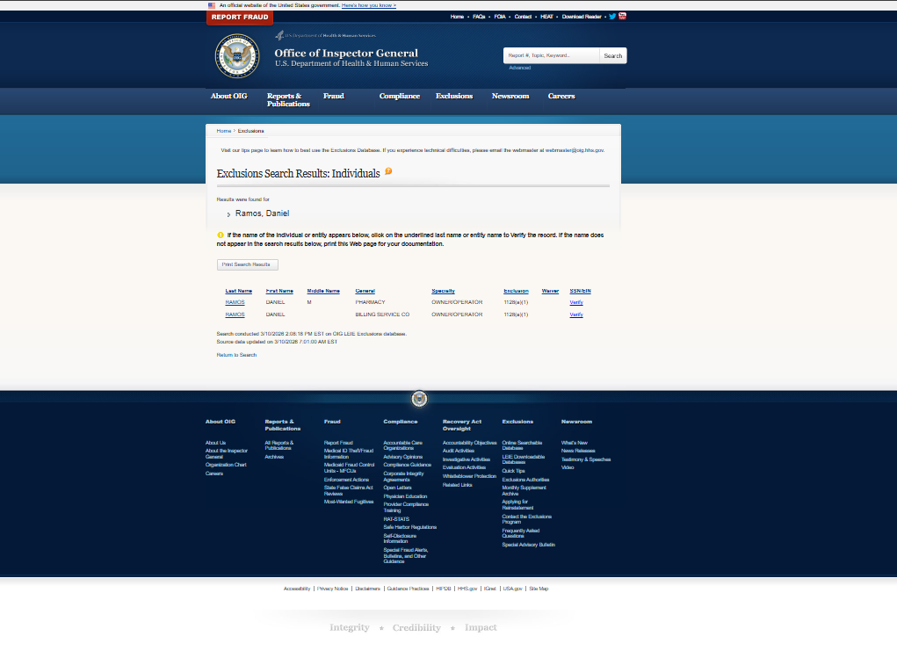Viewport: 897px width, 658px height.
Task: Open the YouTube icon at top right
Action: point(623,16)
